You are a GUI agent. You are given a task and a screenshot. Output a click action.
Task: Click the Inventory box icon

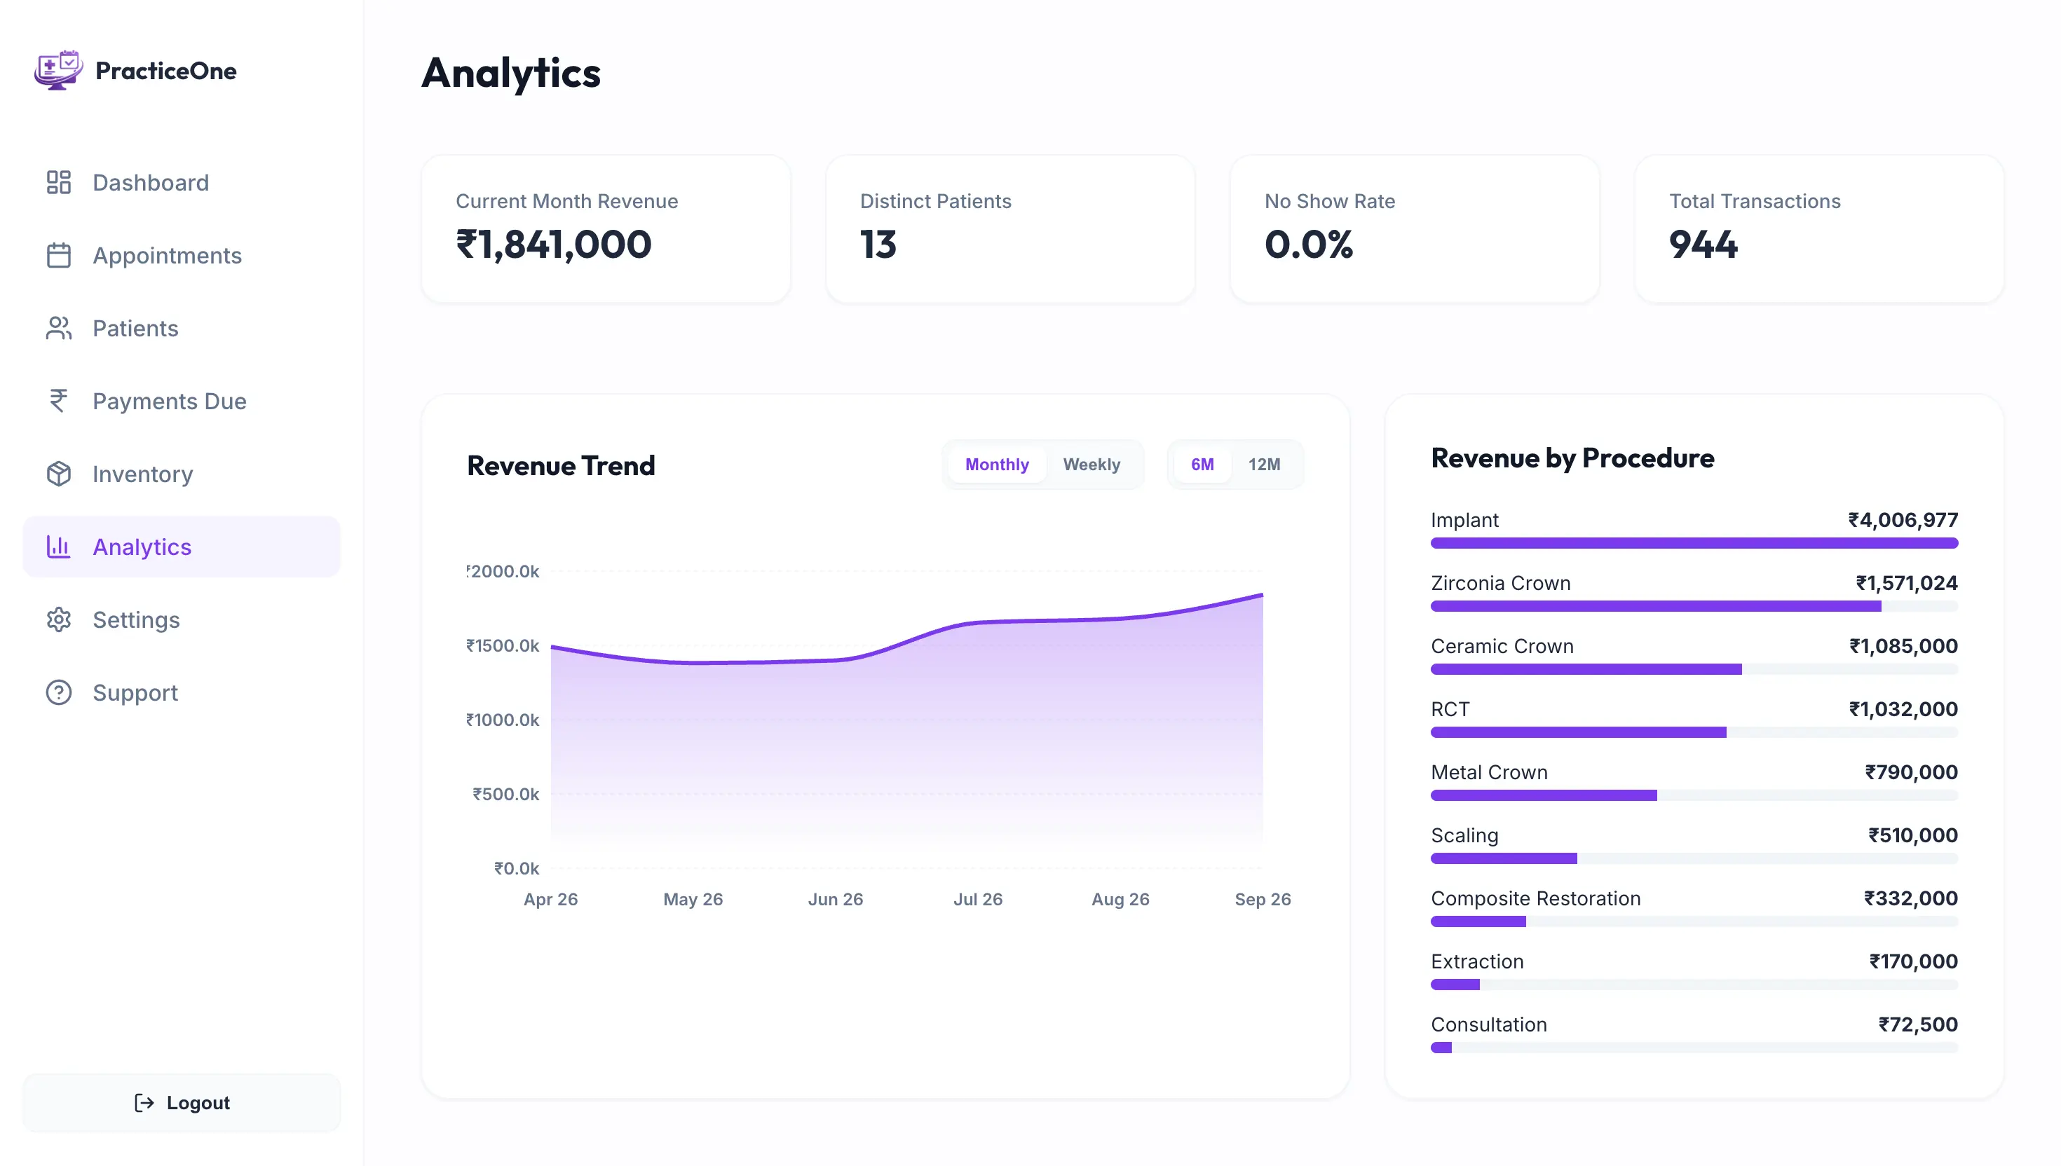click(58, 474)
